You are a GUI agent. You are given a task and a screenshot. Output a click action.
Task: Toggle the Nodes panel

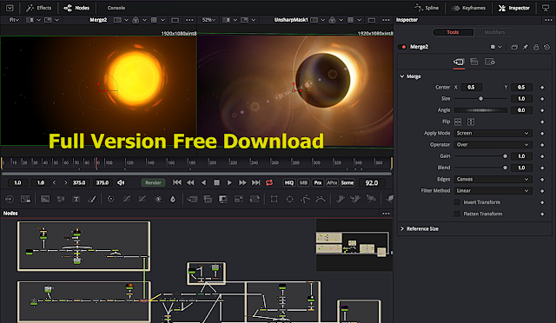tap(76, 8)
